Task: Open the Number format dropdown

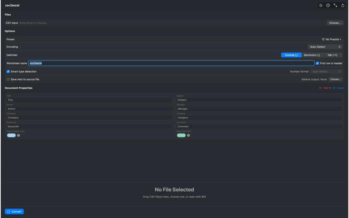Action: click(326, 71)
